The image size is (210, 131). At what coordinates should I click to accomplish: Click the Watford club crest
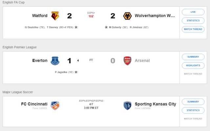click(x=55, y=16)
